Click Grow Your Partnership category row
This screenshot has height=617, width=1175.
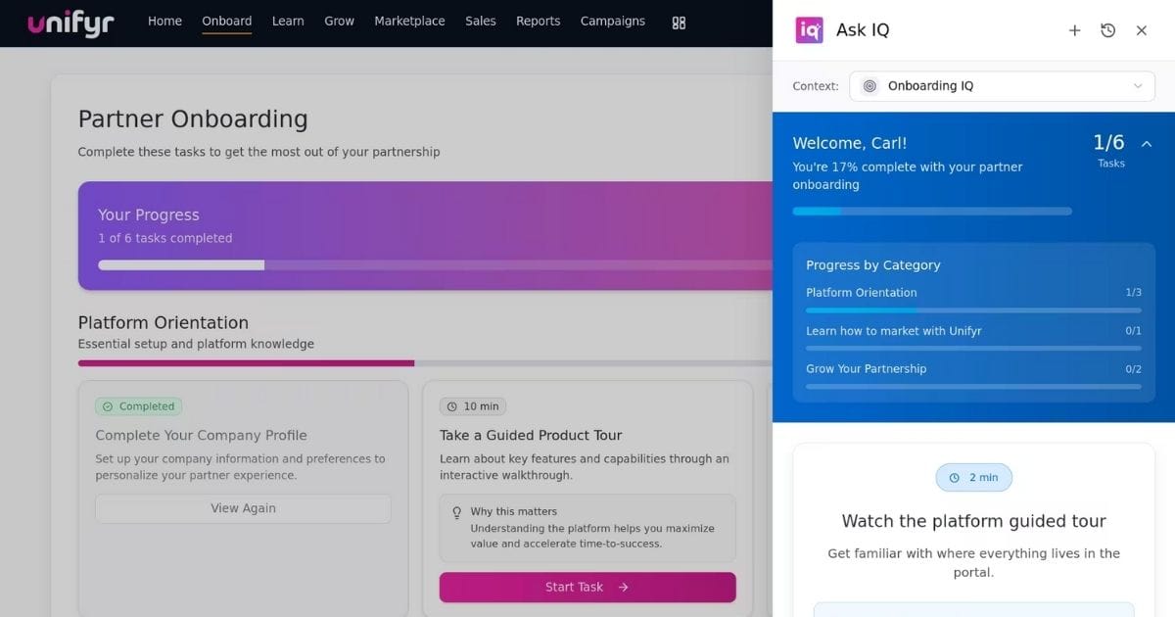pyautogui.click(x=973, y=375)
